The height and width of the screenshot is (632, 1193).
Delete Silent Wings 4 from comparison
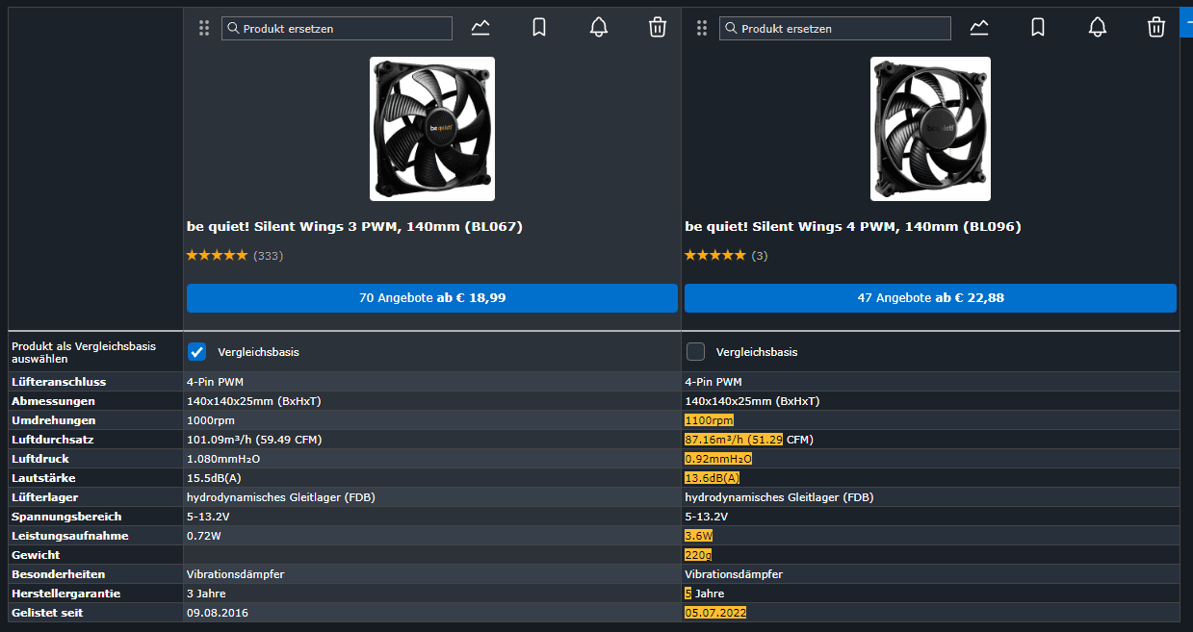(1156, 28)
